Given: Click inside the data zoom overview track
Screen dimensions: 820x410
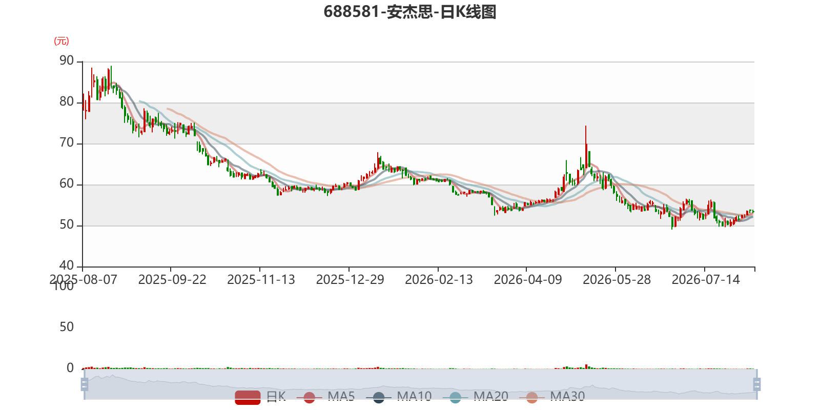Looking at the screenshot, I should [420, 384].
